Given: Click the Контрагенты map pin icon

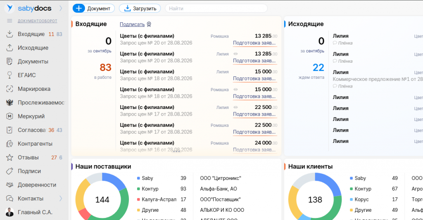Looking at the screenshot, I should click(x=10, y=144).
